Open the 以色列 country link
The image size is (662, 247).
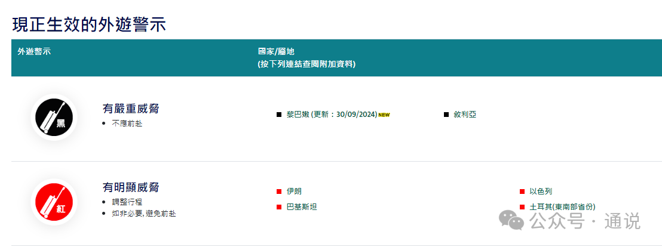click(541, 192)
